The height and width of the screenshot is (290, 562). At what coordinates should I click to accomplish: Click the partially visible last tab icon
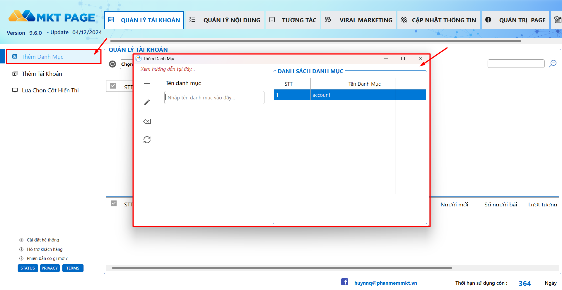(x=558, y=20)
